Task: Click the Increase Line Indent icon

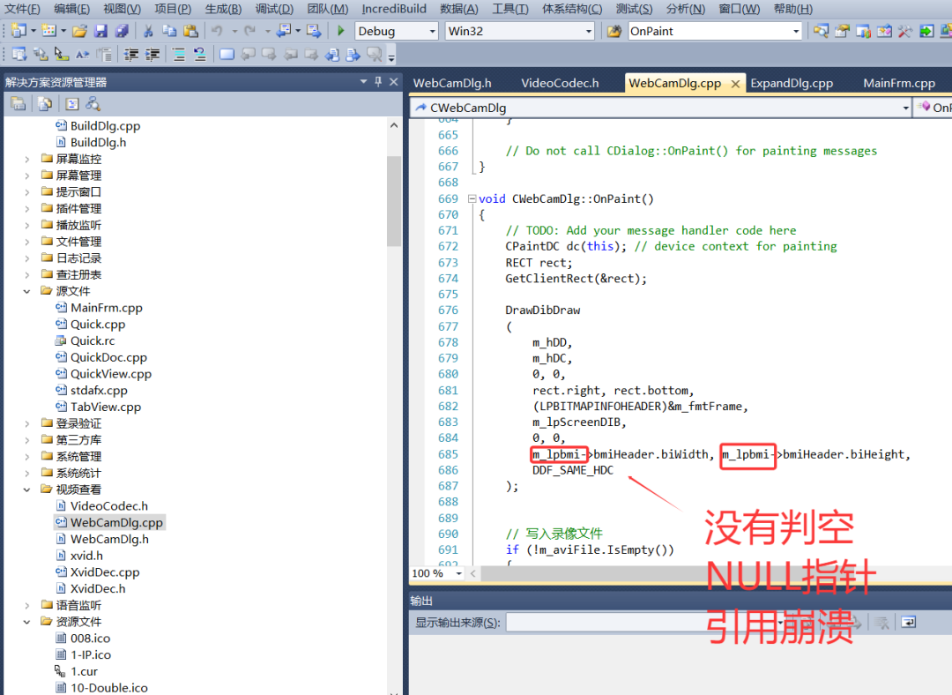Action: pos(152,55)
